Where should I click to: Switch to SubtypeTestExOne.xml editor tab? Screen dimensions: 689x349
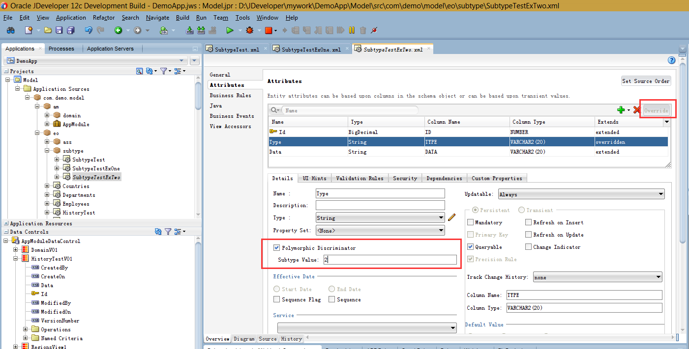pyautogui.click(x=311, y=50)
